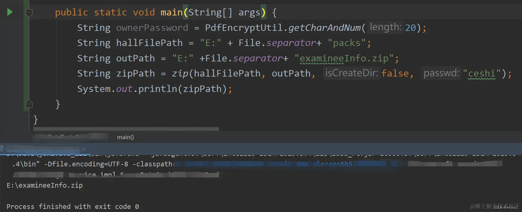Click the false argument value
Viewport: 522px width, 212px height.
coord(395,73)
